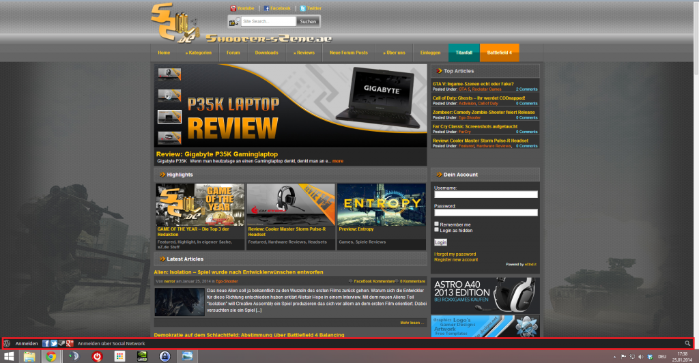
Task: Click the WordPress logo in admin bar
Action: pyautogui.click(x=7, y=343)
